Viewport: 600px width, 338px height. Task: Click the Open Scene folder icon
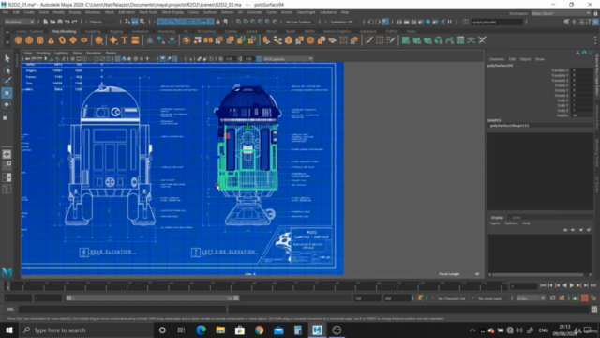52,22
